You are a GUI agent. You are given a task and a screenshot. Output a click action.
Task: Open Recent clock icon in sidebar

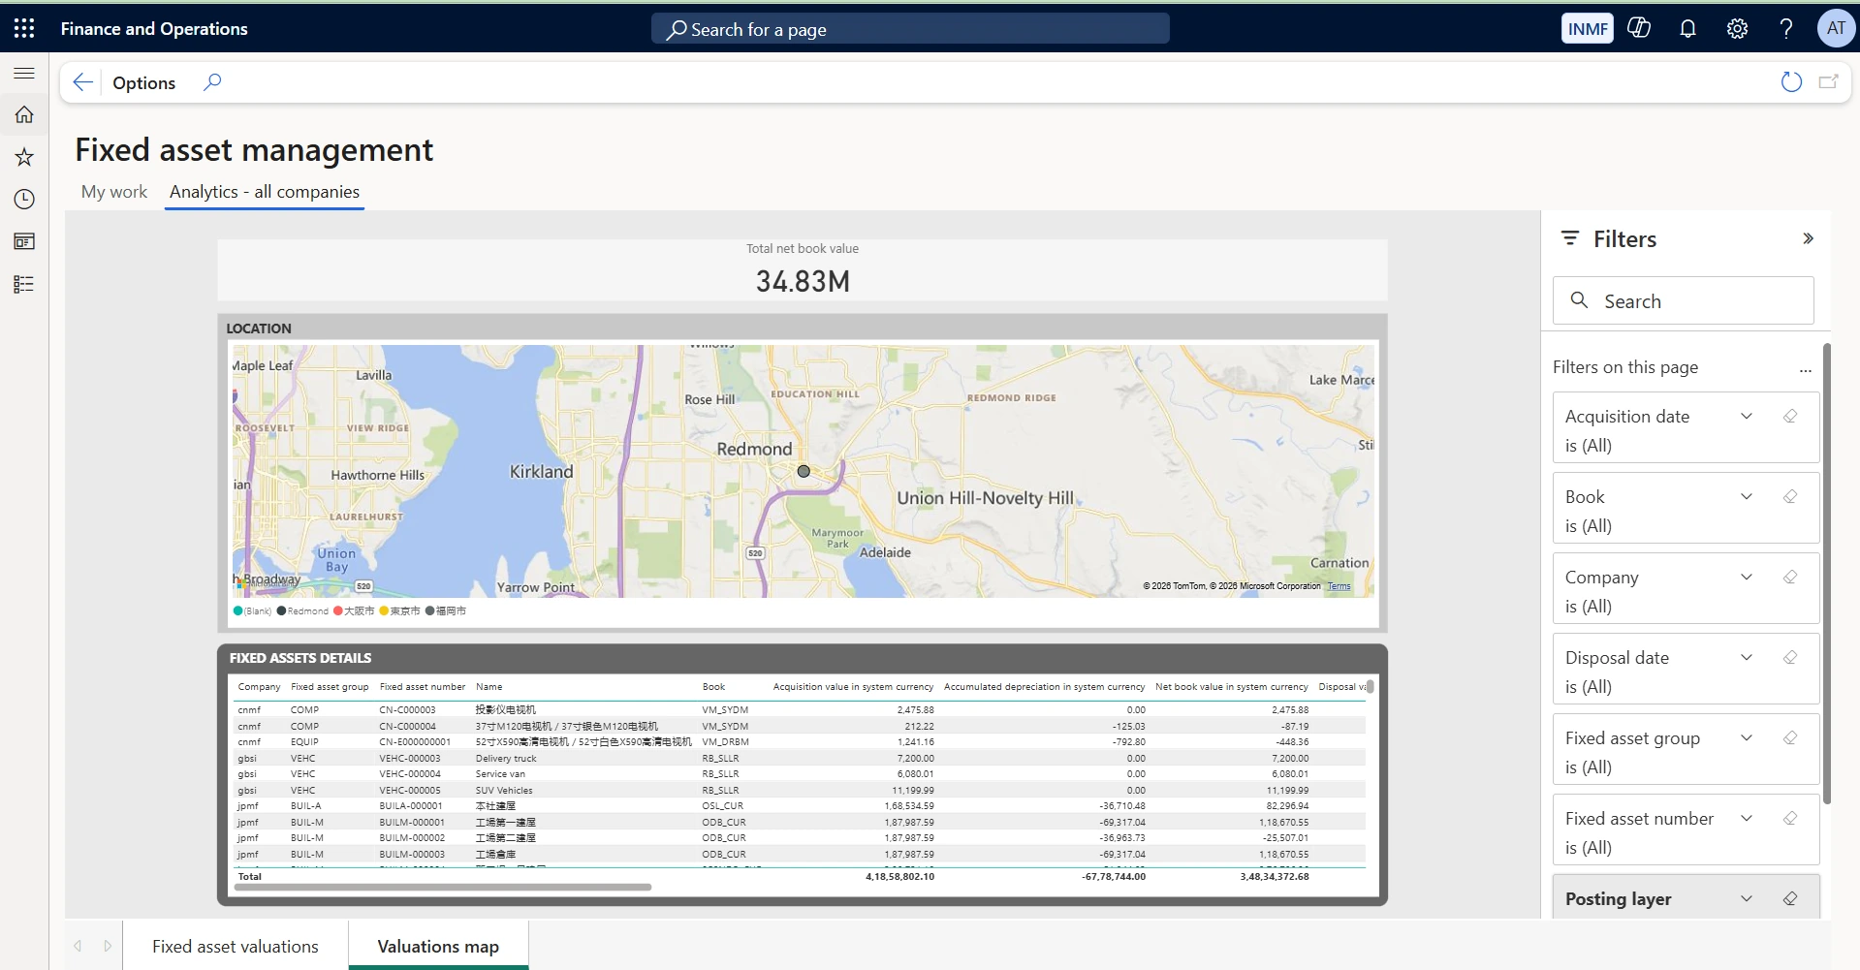(24, 200)
